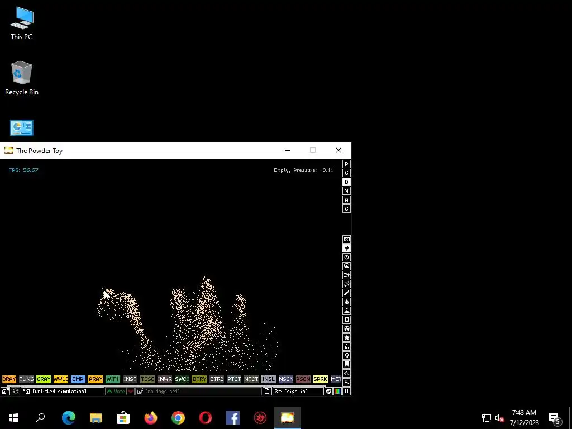
Task: Select the SWCH element
Action: point(182,379)
